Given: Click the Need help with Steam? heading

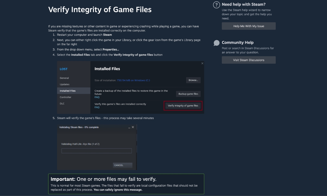Looking at the screenshot, I should click(x=244, y=4).
